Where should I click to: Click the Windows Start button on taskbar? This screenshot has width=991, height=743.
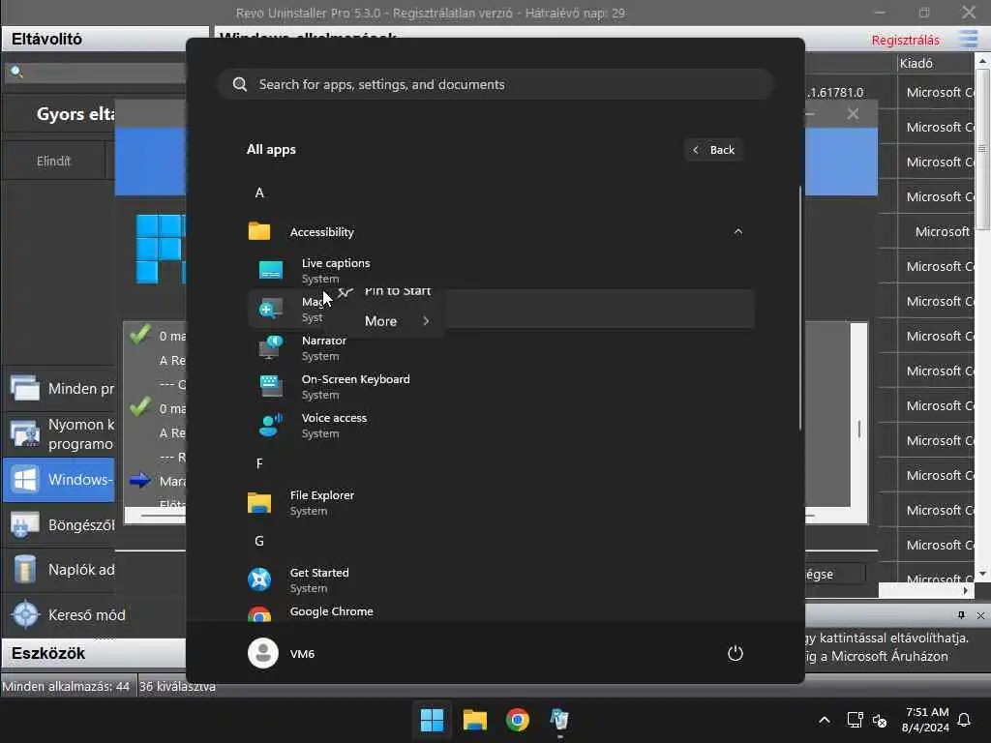pos(433,720)
